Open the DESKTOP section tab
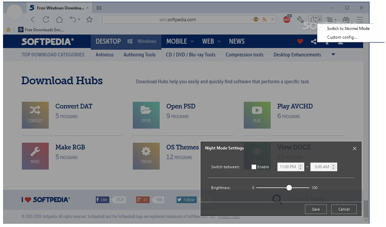Viewport: 386px width, 227px height. tap(108, 41)
